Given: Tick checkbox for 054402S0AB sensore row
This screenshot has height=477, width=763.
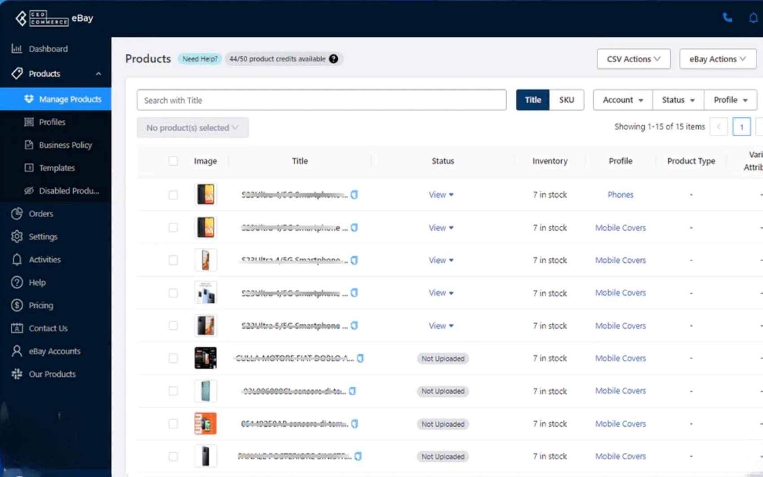Looking at the screenshot, I should 173,424.
